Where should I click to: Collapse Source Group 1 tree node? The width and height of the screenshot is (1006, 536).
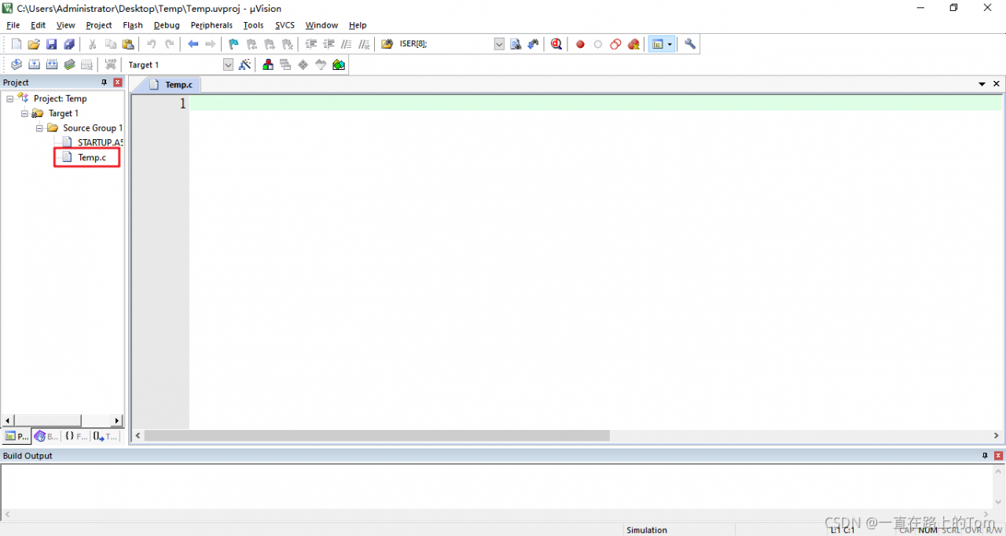pyautogui.click(x=39, y=128)
